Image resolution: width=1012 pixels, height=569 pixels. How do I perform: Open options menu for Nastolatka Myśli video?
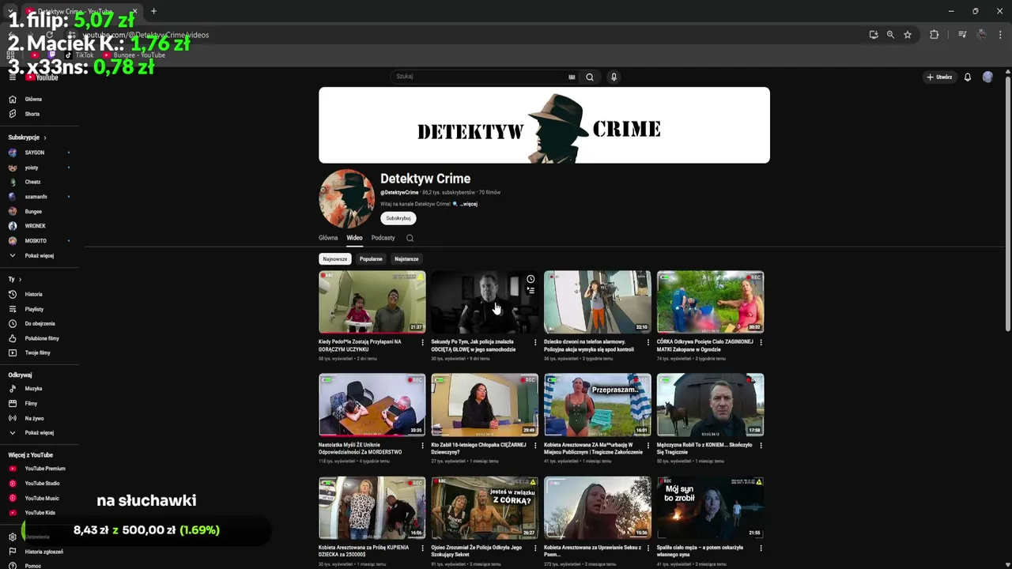(x=422, y=445)
